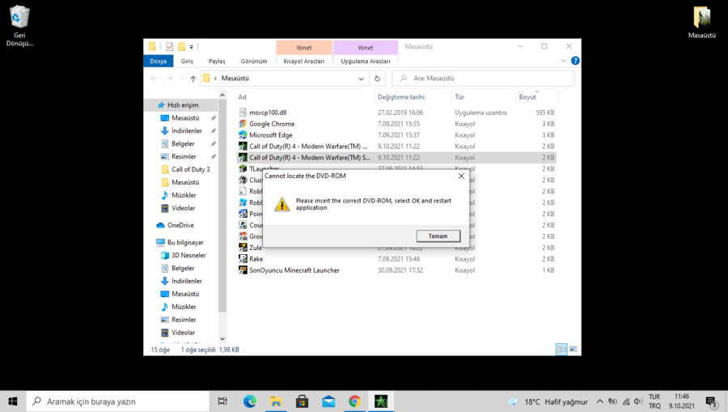Select SonOyuncu Minecraft Launcher shortcut
The image size is (728, 412).
tap(294, 270)
